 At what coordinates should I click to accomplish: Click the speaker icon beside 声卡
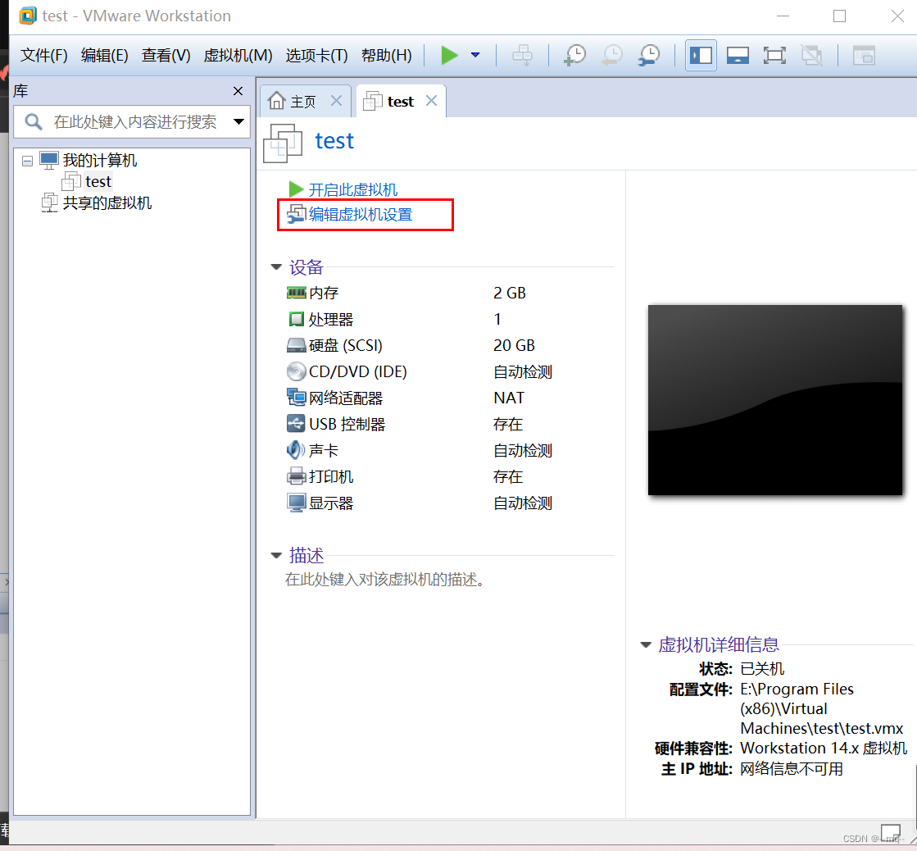click(296, 450)
